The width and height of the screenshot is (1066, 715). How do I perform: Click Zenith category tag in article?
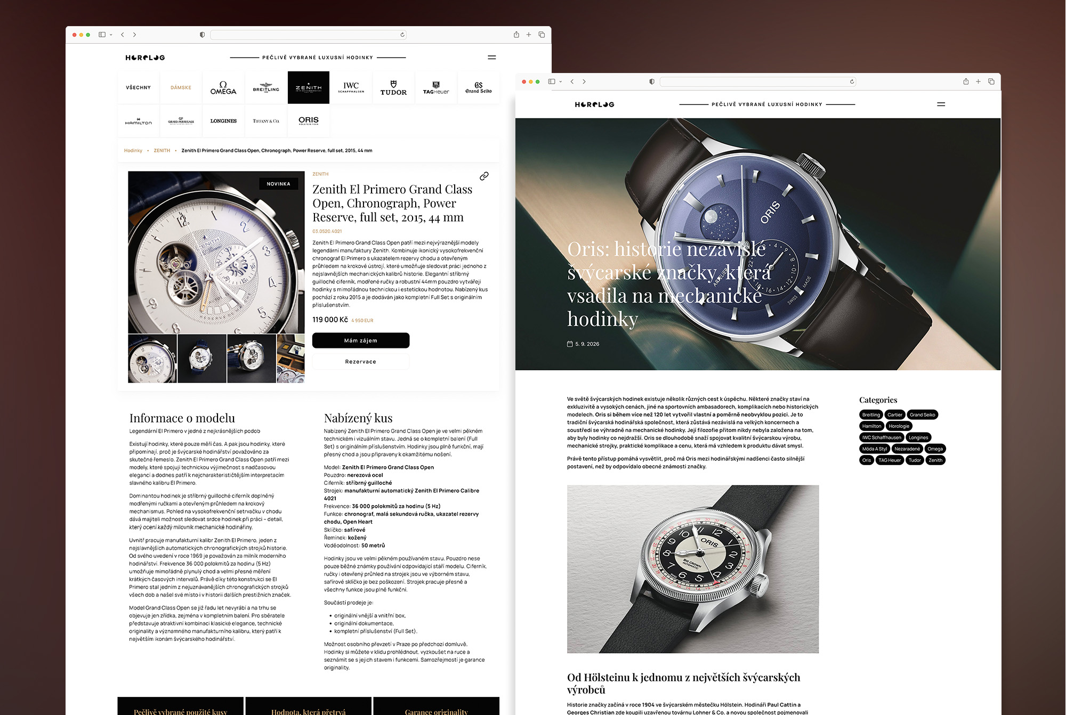click(x=935, y=460)
